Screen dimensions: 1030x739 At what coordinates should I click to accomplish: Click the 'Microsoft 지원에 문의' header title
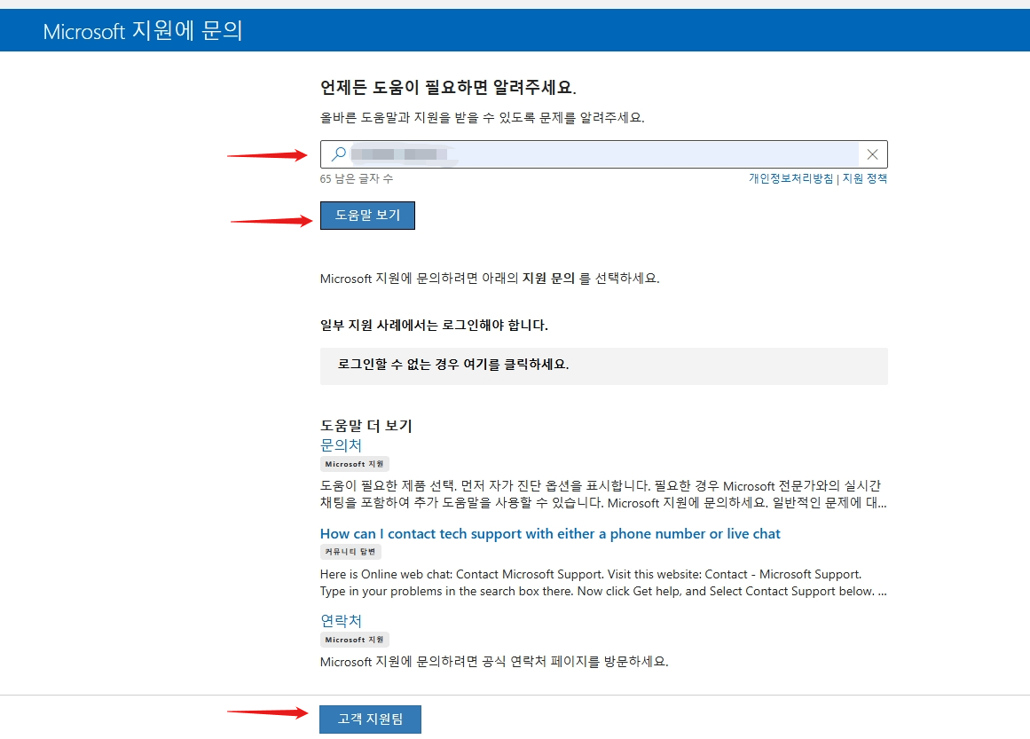click(143, 31)
